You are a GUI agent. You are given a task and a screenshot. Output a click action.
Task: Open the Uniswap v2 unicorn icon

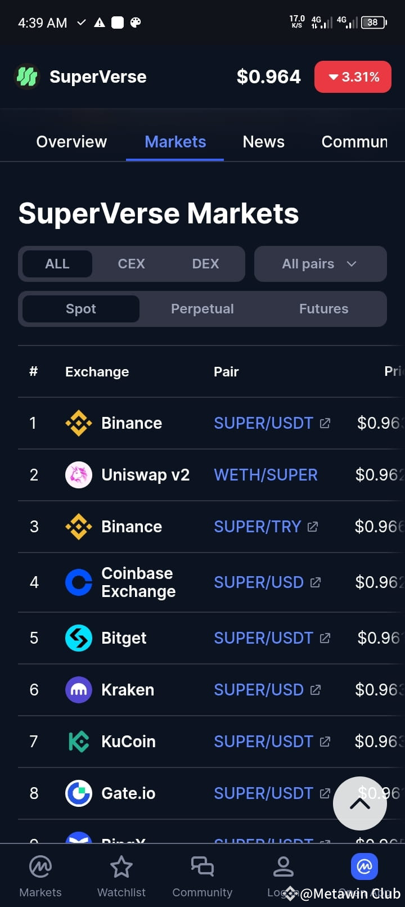[79, 475]
